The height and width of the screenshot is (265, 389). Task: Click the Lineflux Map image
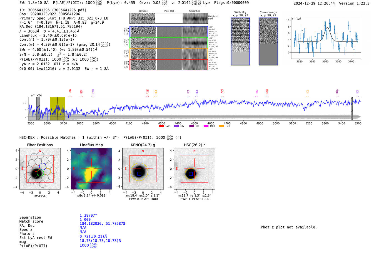[91, 169]
